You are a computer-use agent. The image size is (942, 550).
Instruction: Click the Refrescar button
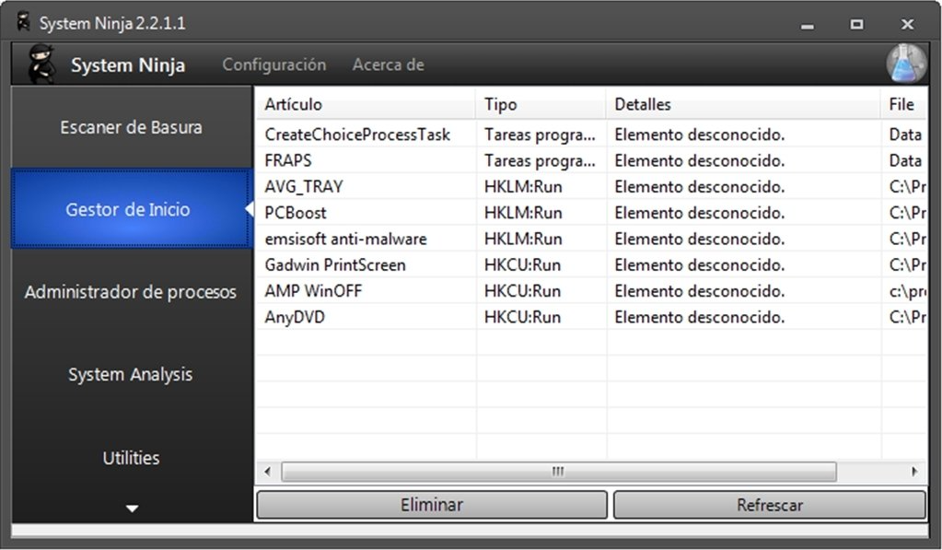click(x=770, y=504)
